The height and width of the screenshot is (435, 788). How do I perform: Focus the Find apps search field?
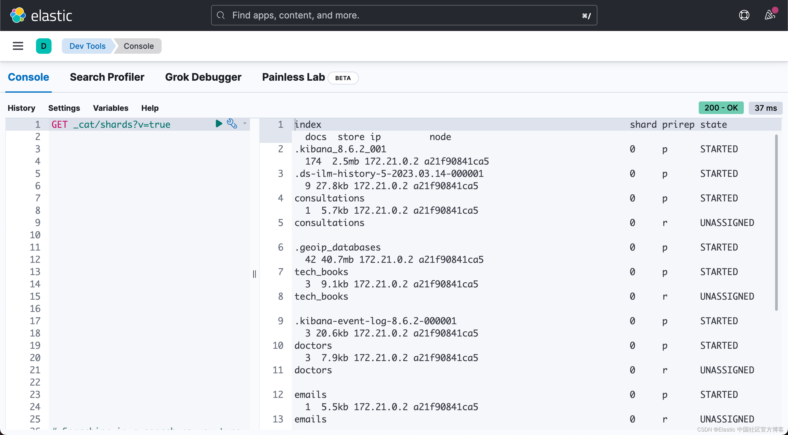click(x=404, y=15)
